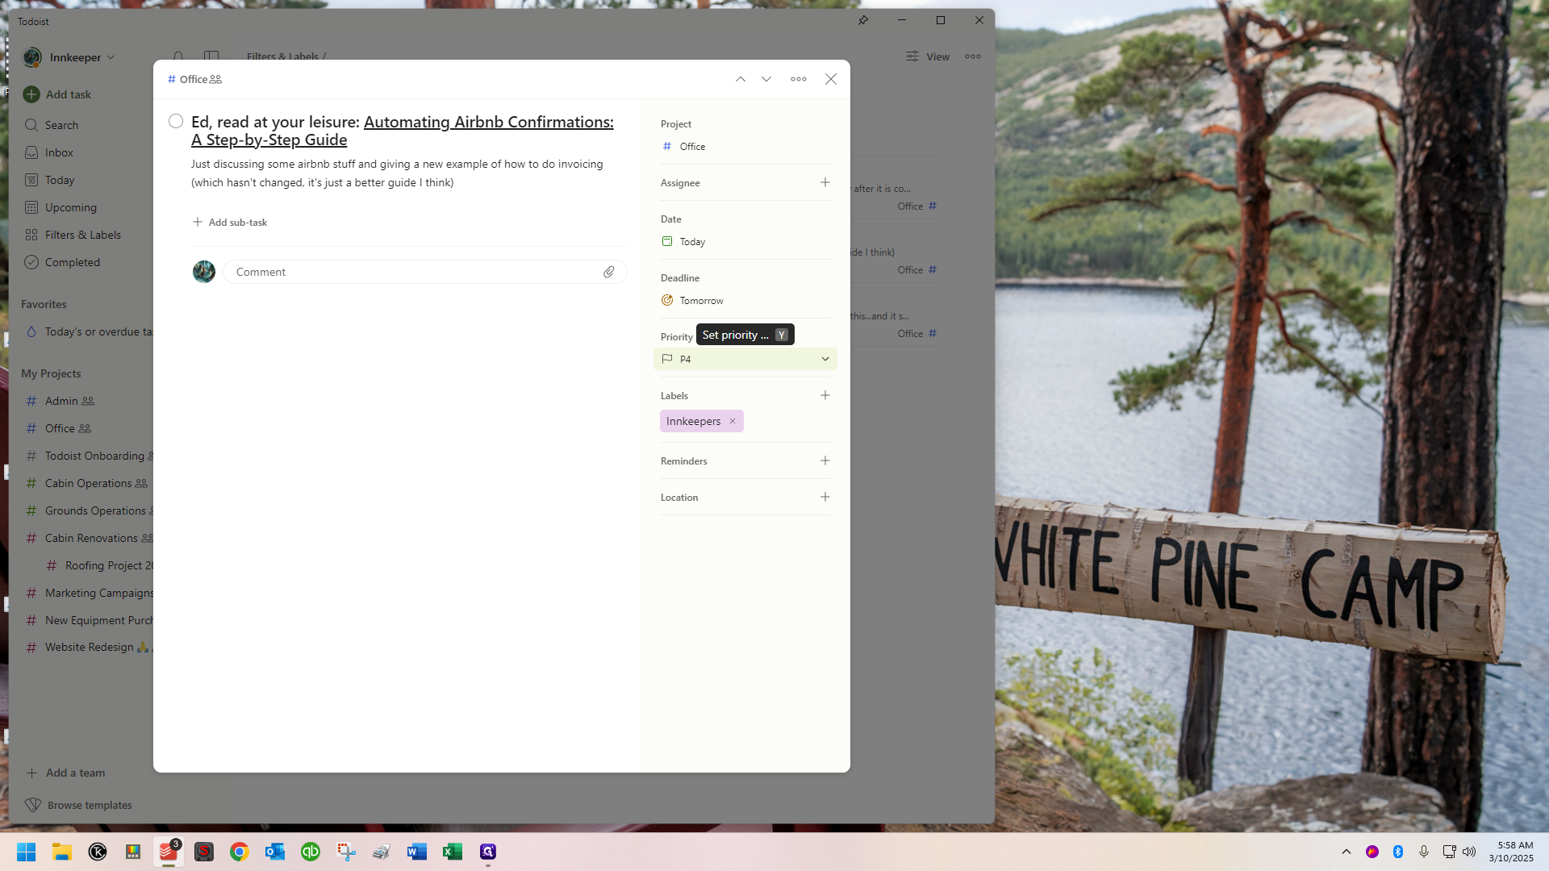Open Word from taskbar
1549x871 pixels.
point(417,852)
